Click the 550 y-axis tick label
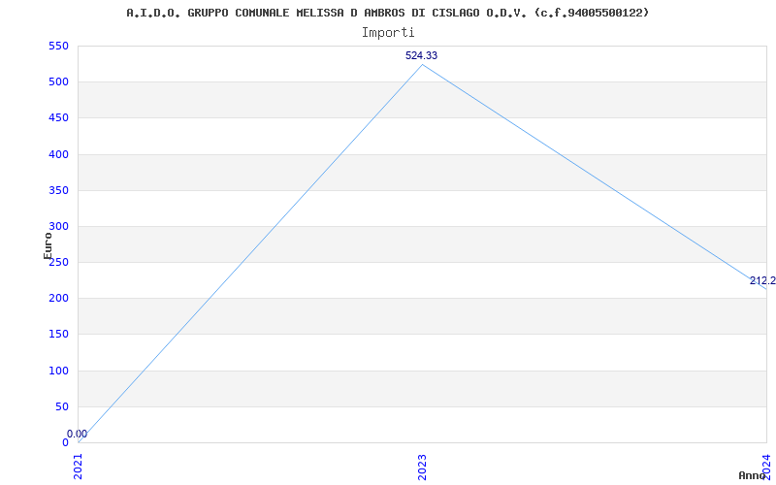 pos(58,46)
